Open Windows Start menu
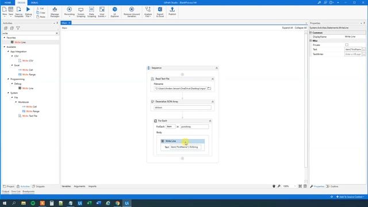This screenshot has width=368, height=207. pyautogui.click(x=5, y=203)
